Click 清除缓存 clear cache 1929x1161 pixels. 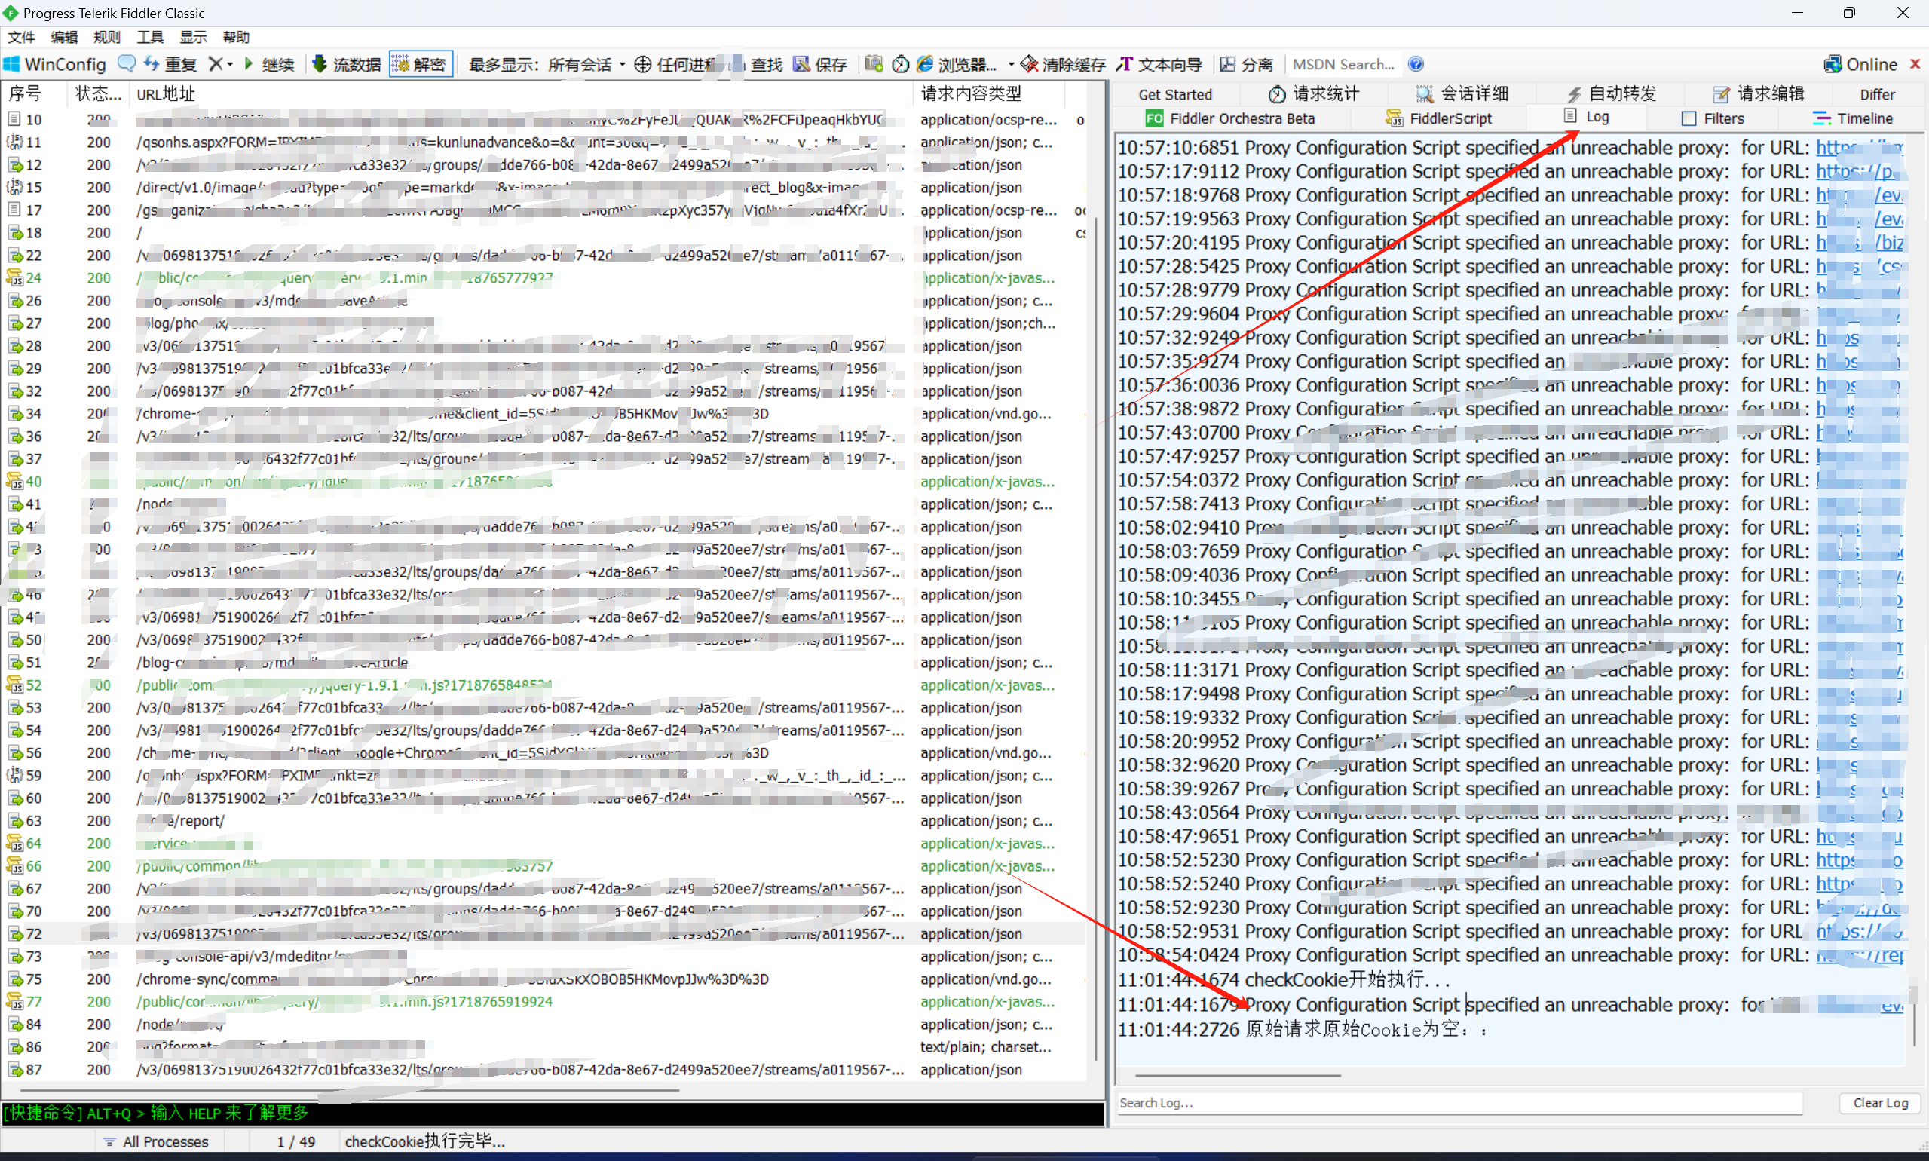pos(1064,64)
